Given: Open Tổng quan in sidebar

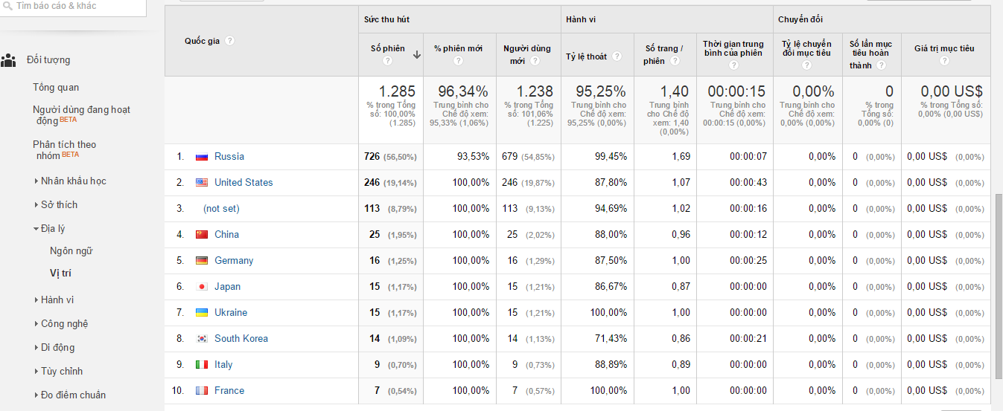Looking at the screenshot, I should 56,87.
